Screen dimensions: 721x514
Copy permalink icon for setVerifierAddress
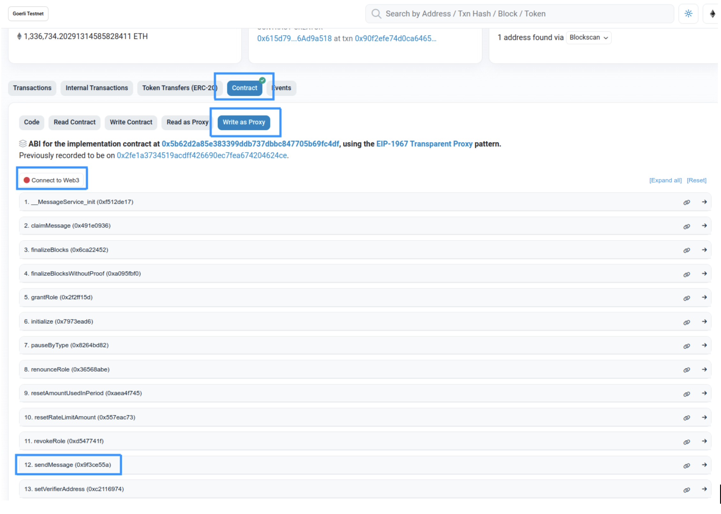click(x=687, y=490)
